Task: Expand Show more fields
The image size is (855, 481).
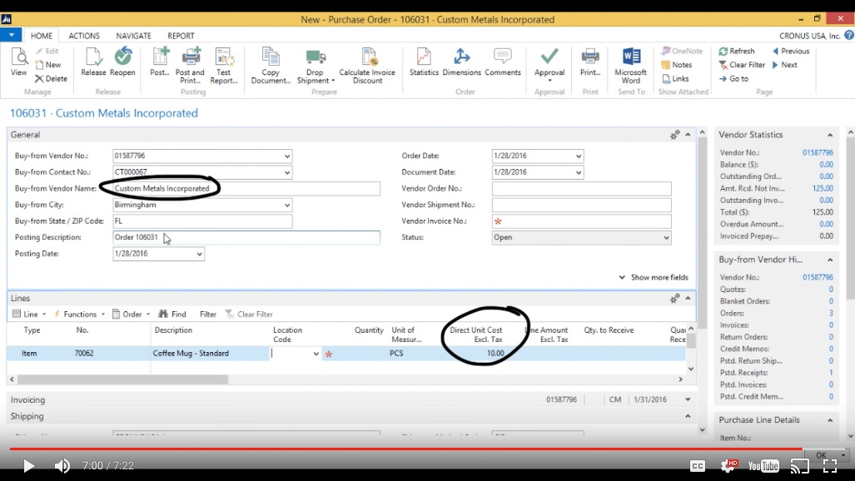Action: [x=654, y=277]
